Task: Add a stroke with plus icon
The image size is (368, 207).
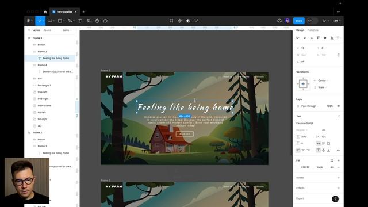Action: pos(339,178)
